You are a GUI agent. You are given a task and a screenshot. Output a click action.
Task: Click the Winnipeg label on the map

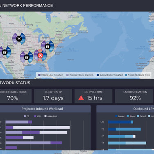tap(29, 25)
